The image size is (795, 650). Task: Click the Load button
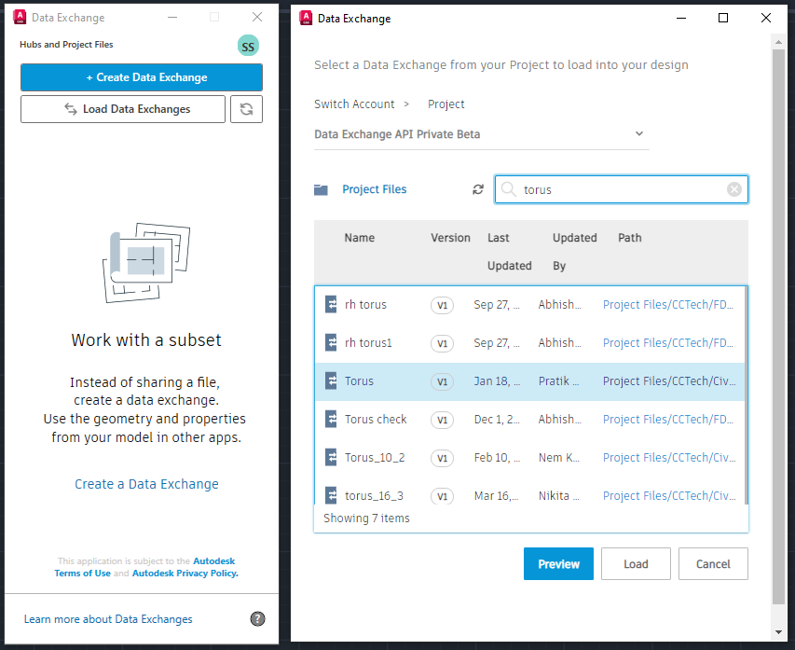click(636, 564)
